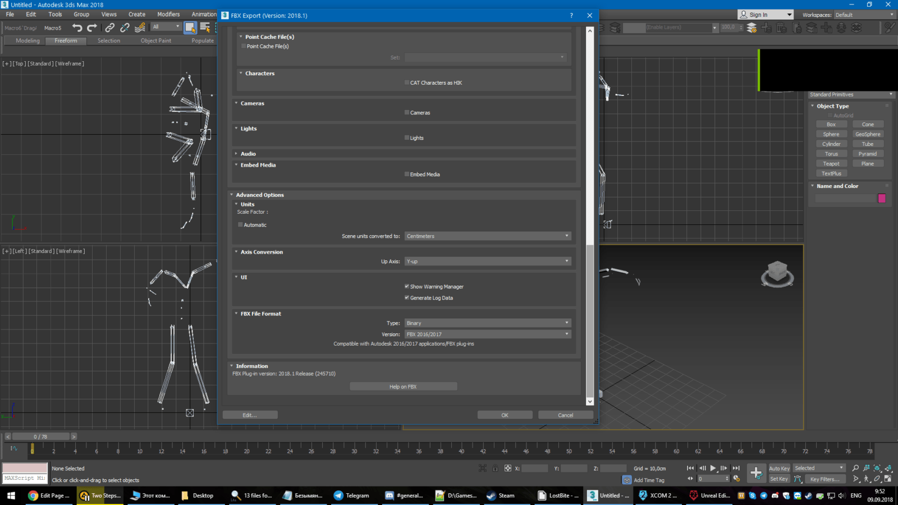Viewport: 898px width, 505px height.
Task: Enable Automatic scale factor checkbox
Action: [x=241, y=224]
